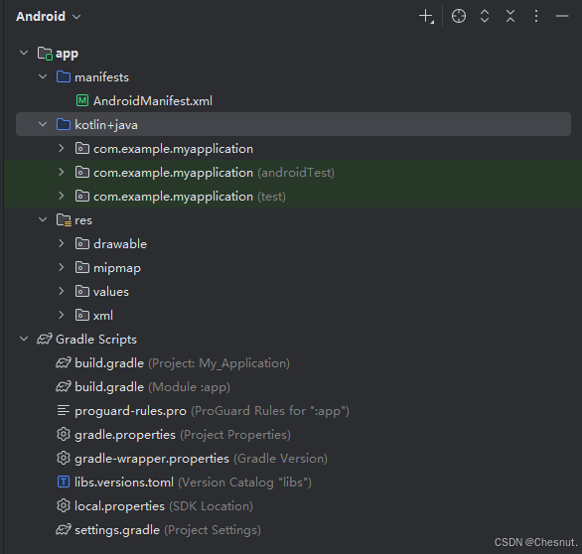582x554 pixels.
Task: Select the xml folder label
Action: tap(103, 316)
